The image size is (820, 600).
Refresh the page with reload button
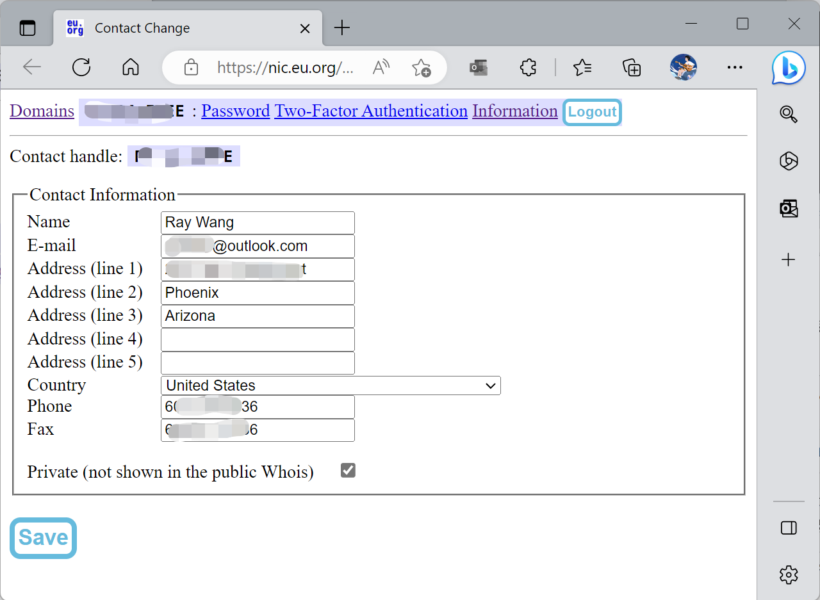click(x=81, y=67)
